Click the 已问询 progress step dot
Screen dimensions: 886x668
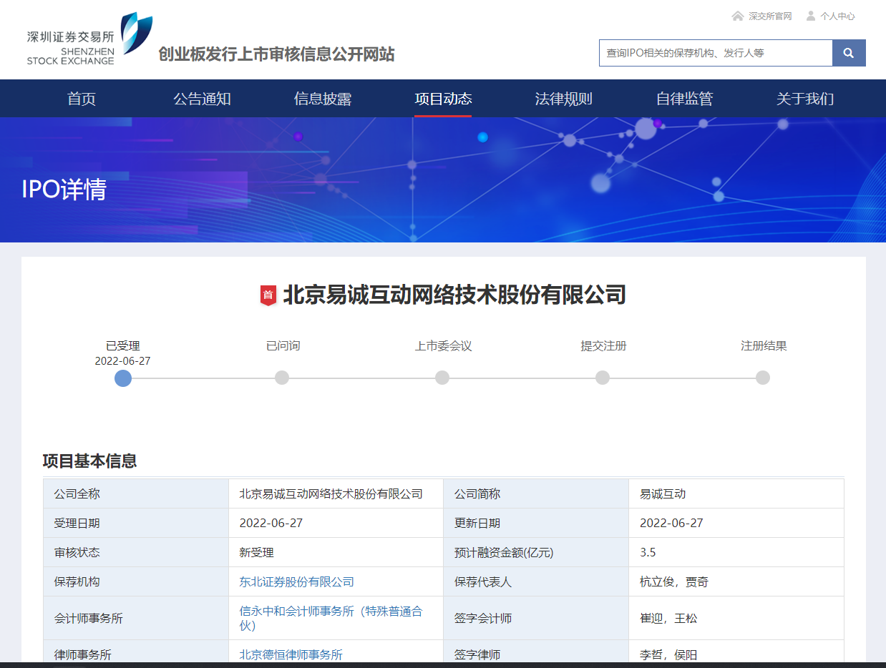[282, 378]
